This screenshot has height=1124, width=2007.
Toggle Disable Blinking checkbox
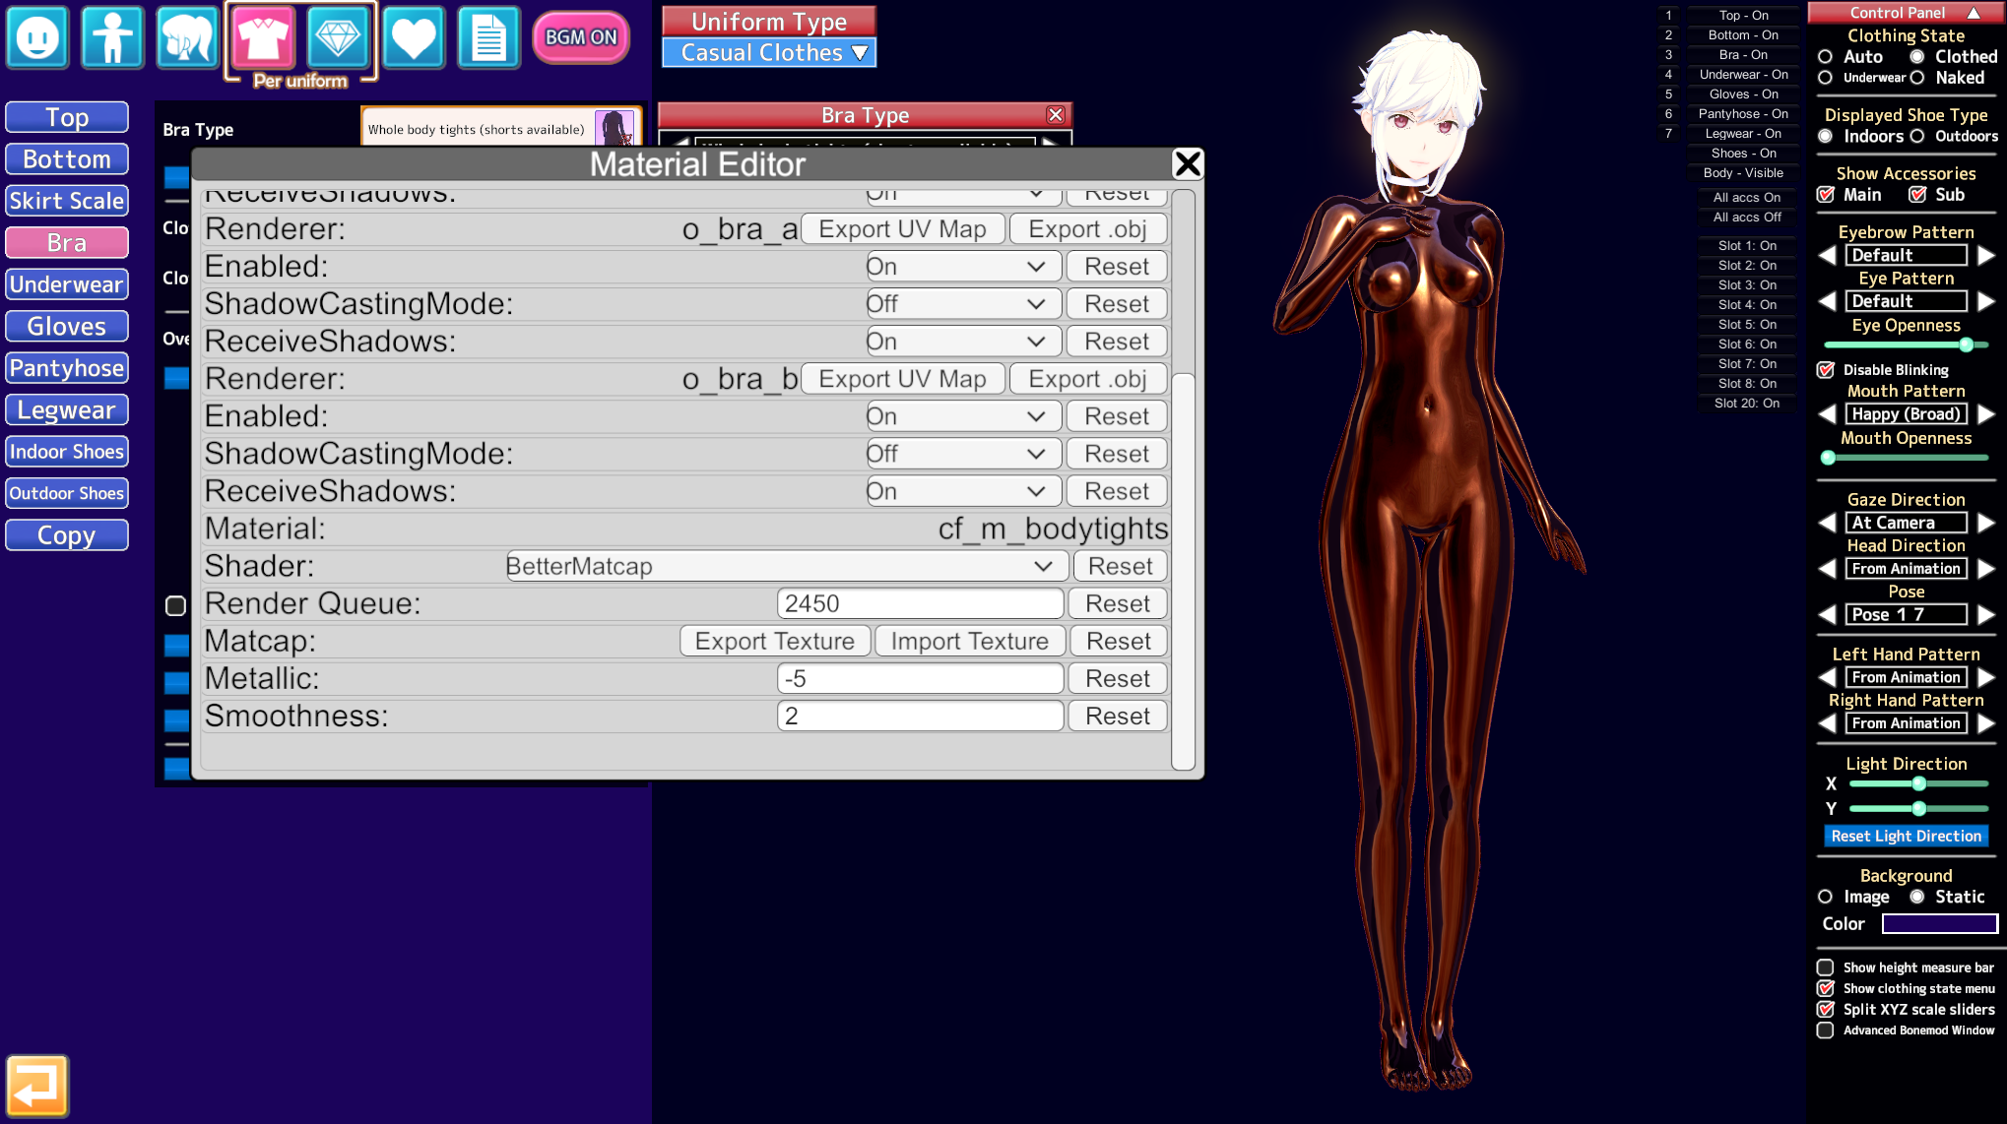click(1826, 370)
